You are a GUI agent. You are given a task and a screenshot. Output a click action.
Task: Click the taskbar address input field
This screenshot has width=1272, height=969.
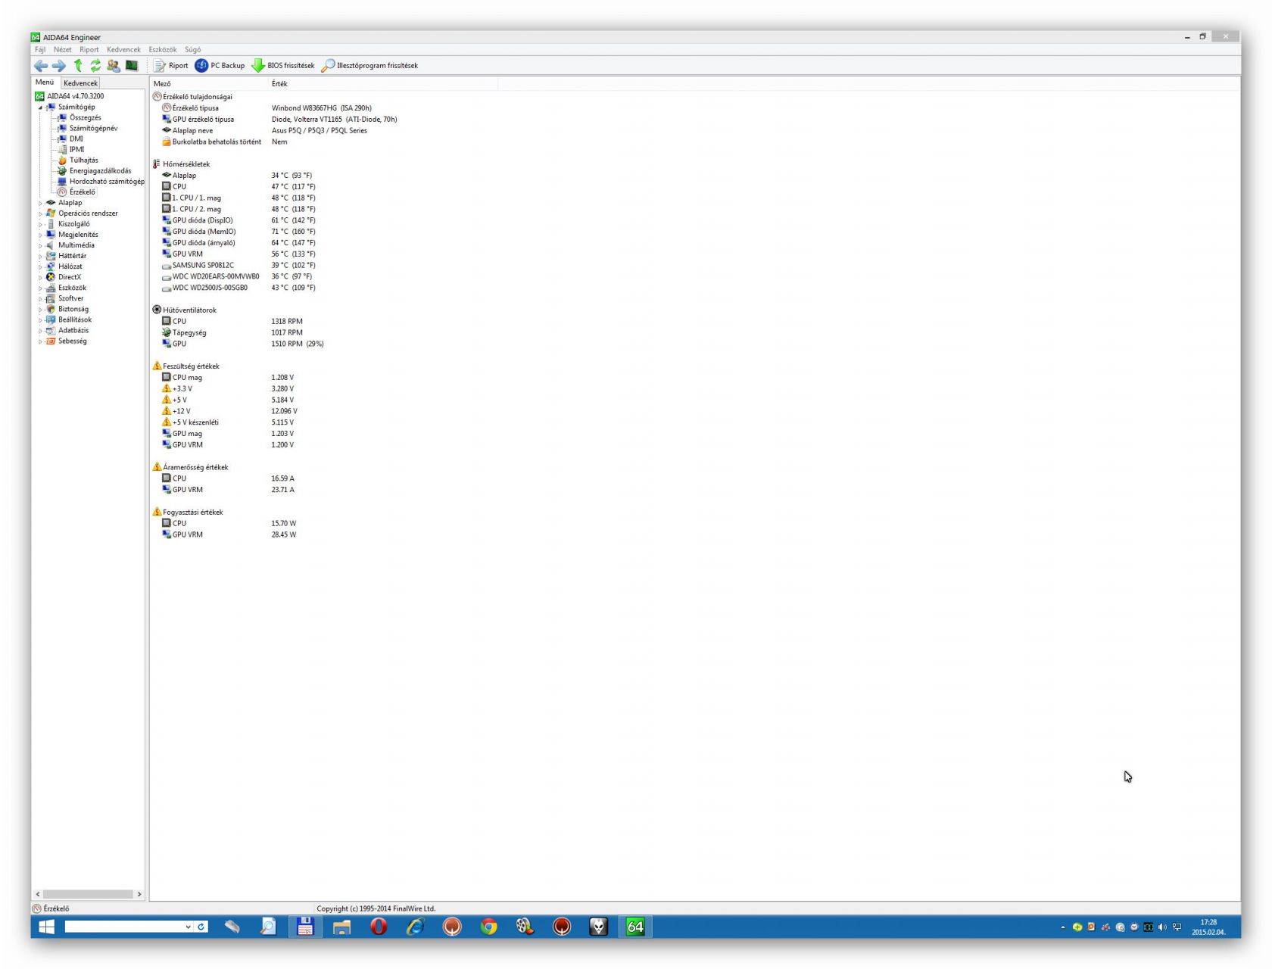click(125, 927)
